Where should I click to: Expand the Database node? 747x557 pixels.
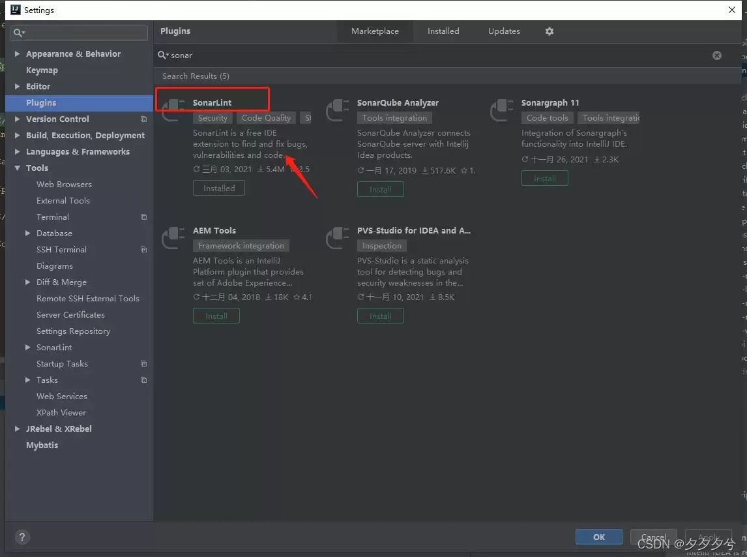(27, 233)
